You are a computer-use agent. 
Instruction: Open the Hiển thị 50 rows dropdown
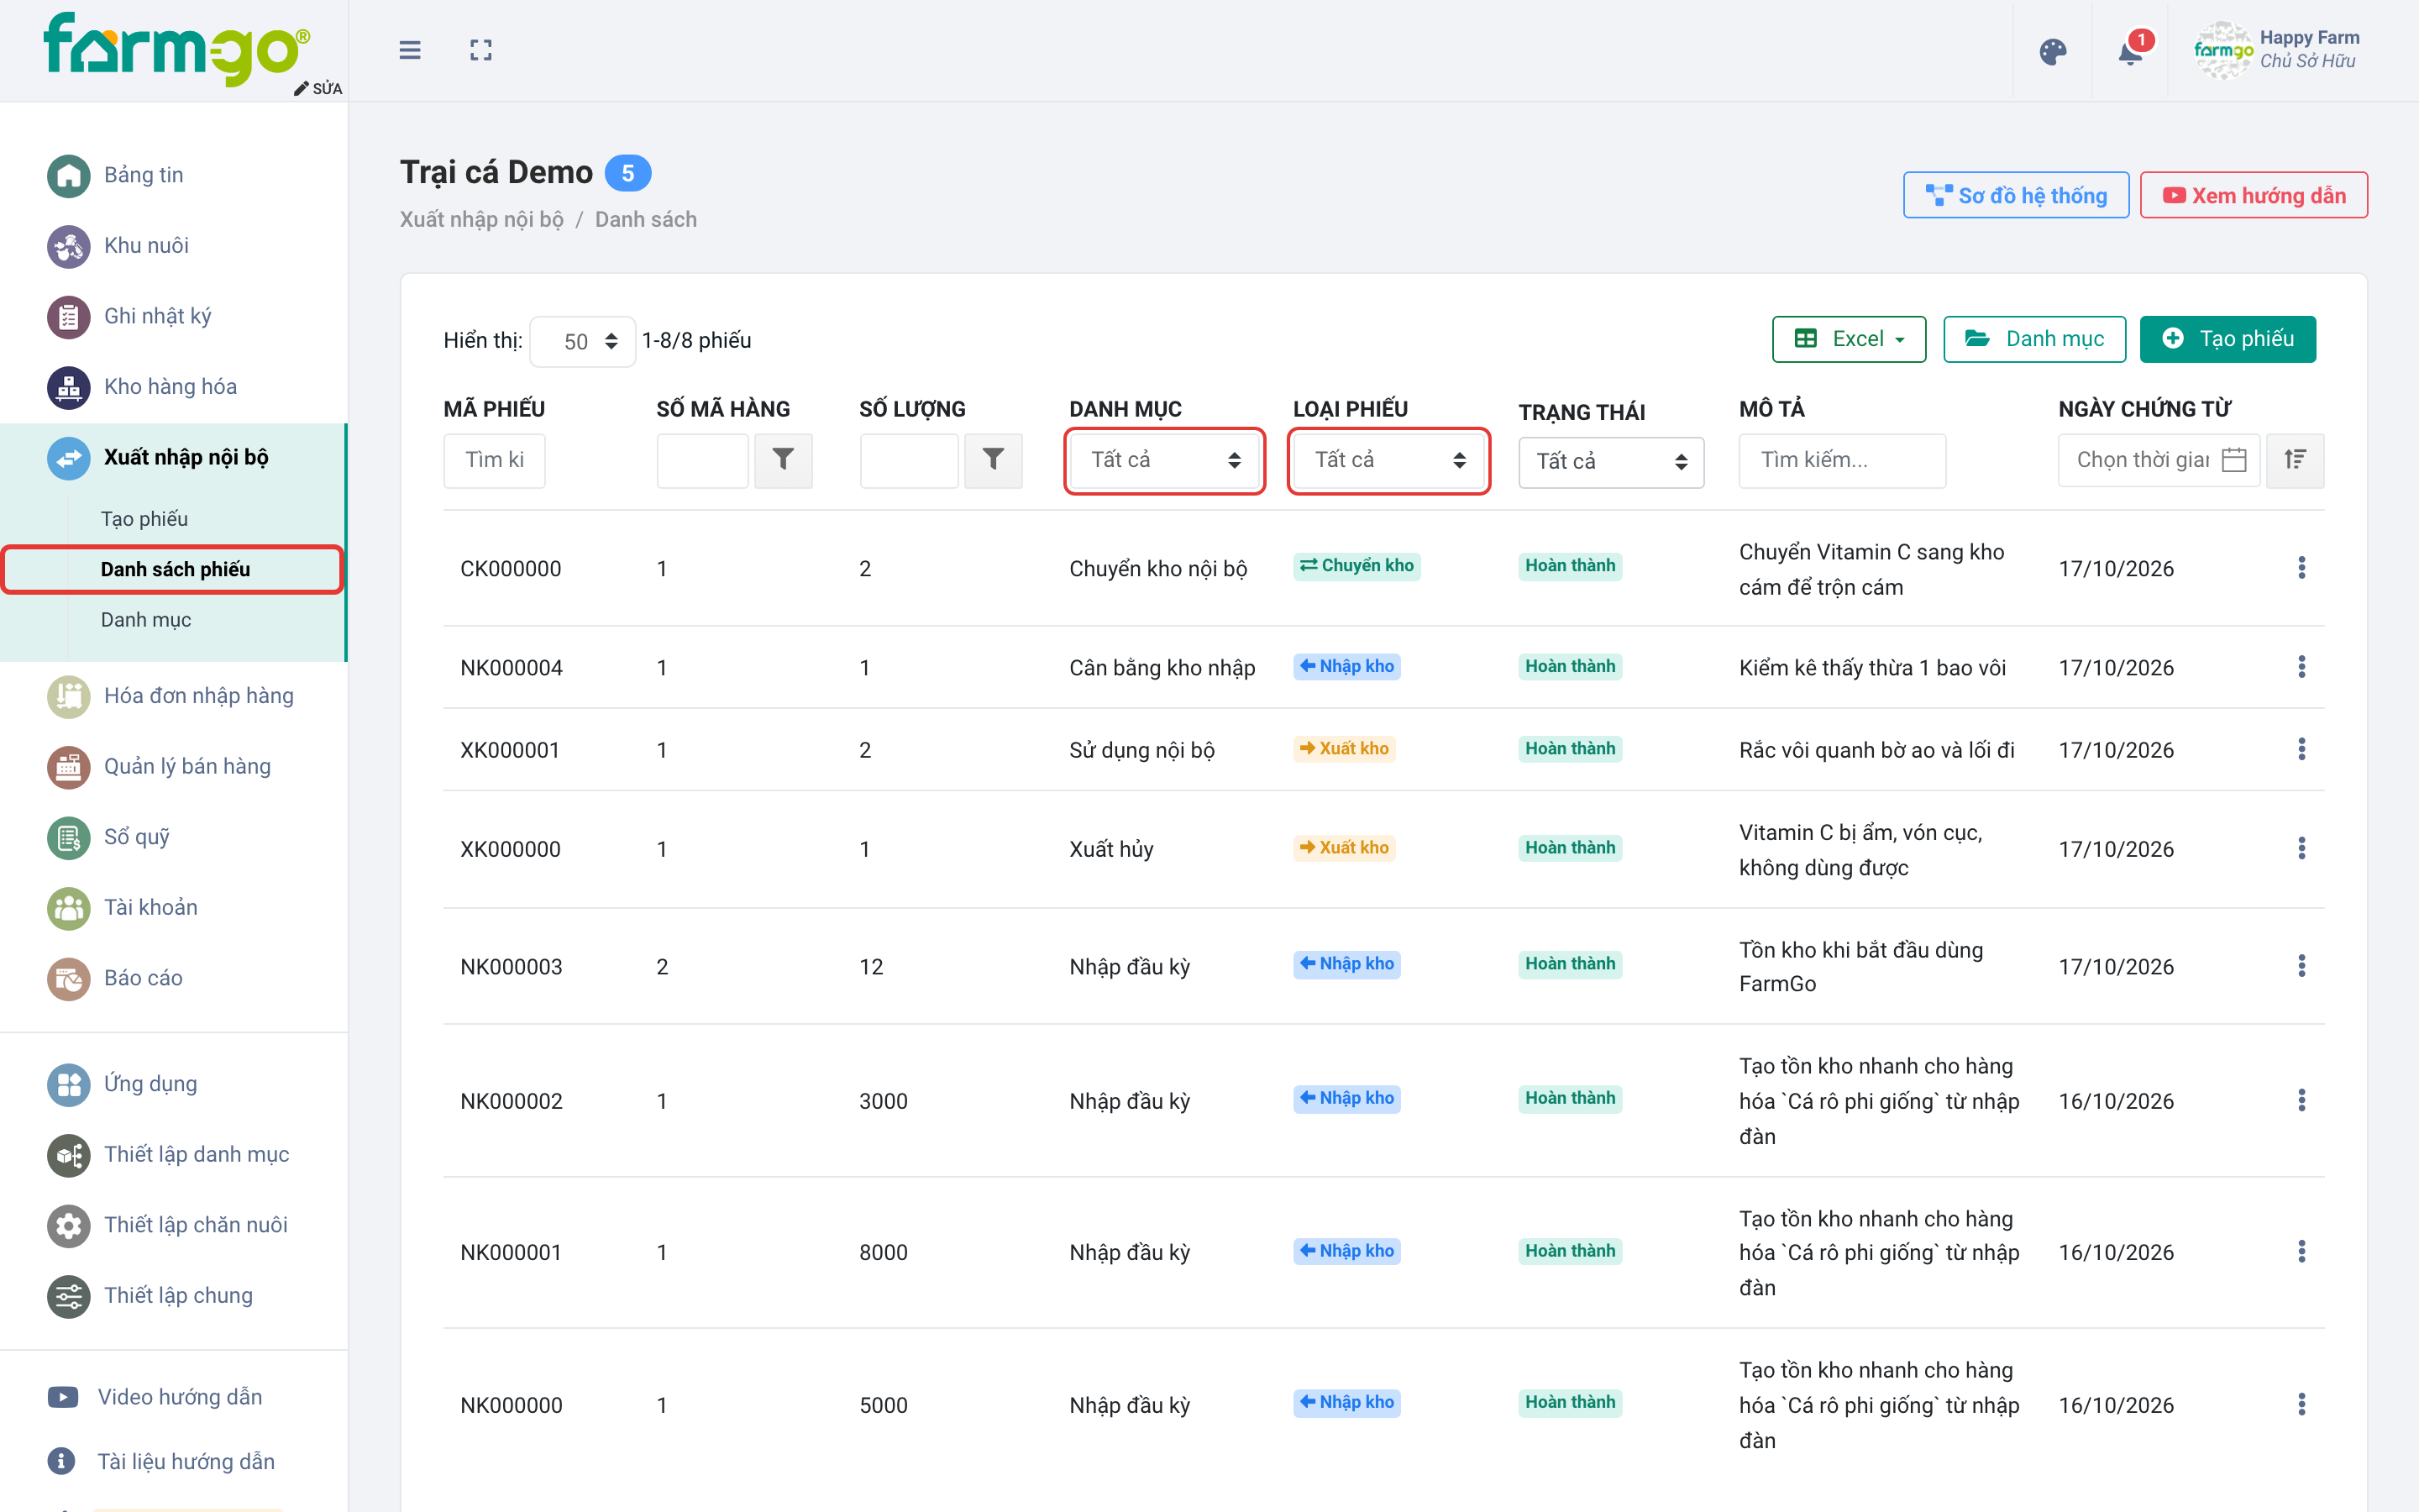583,341
